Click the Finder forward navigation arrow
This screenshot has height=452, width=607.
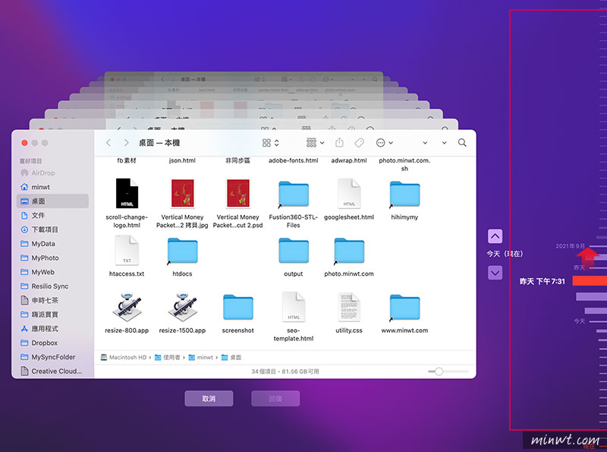(x=126, y=143)
